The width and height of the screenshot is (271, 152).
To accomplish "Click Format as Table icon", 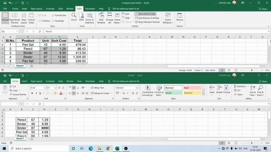I will pos(159,88).
